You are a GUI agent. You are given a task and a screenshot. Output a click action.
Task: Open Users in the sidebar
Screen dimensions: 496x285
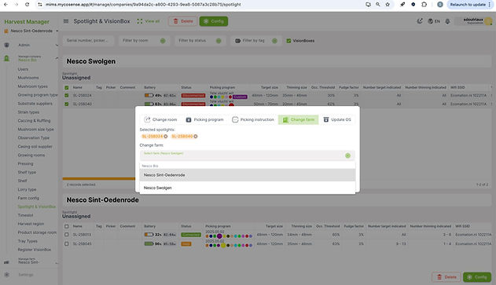pos(23,69)
